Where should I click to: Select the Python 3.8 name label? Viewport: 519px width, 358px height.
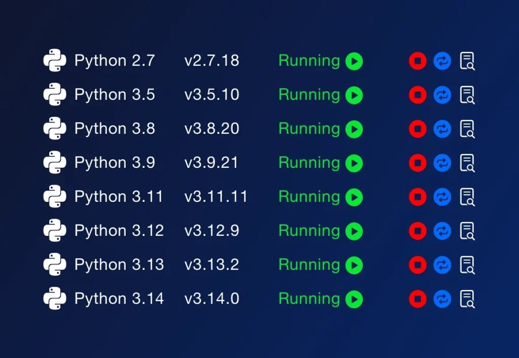115,129
